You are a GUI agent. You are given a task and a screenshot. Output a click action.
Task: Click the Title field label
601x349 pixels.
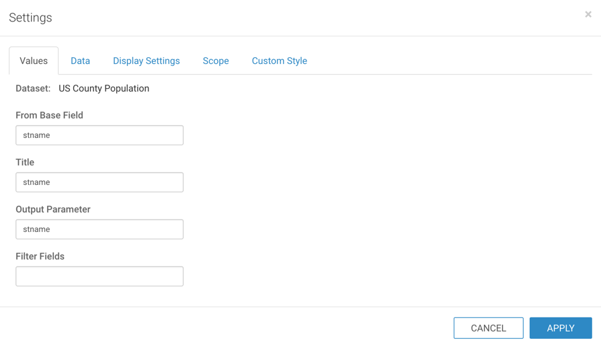point(25,162)
